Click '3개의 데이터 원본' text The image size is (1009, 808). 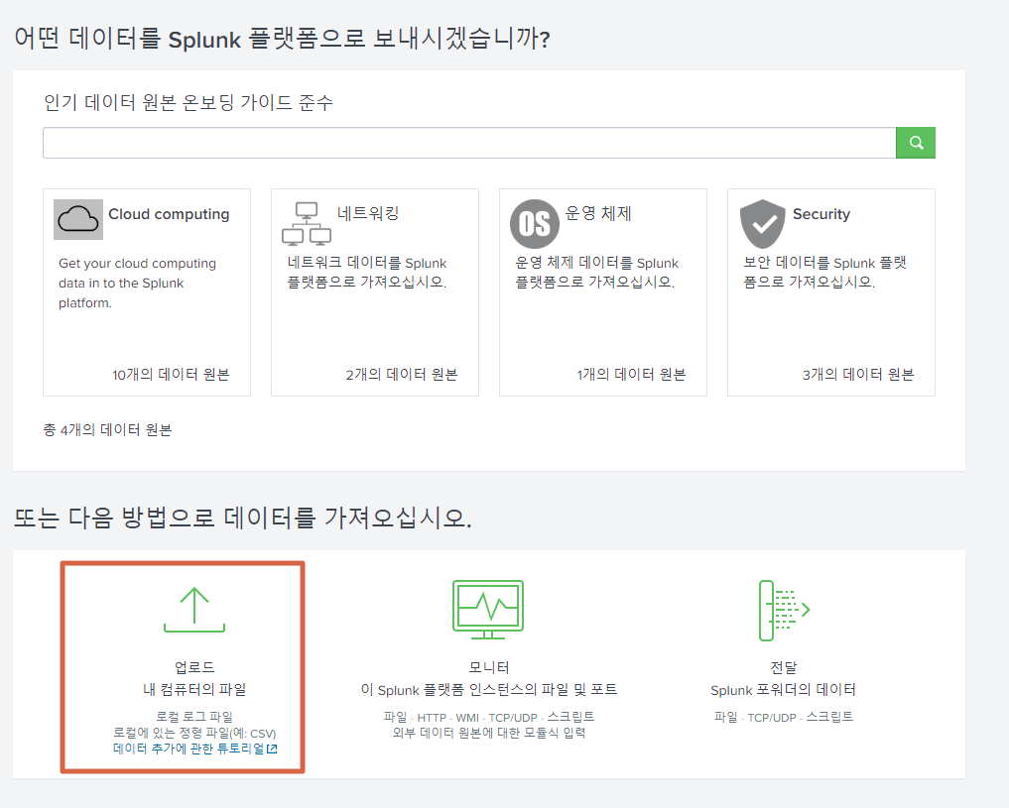(858, 375)
